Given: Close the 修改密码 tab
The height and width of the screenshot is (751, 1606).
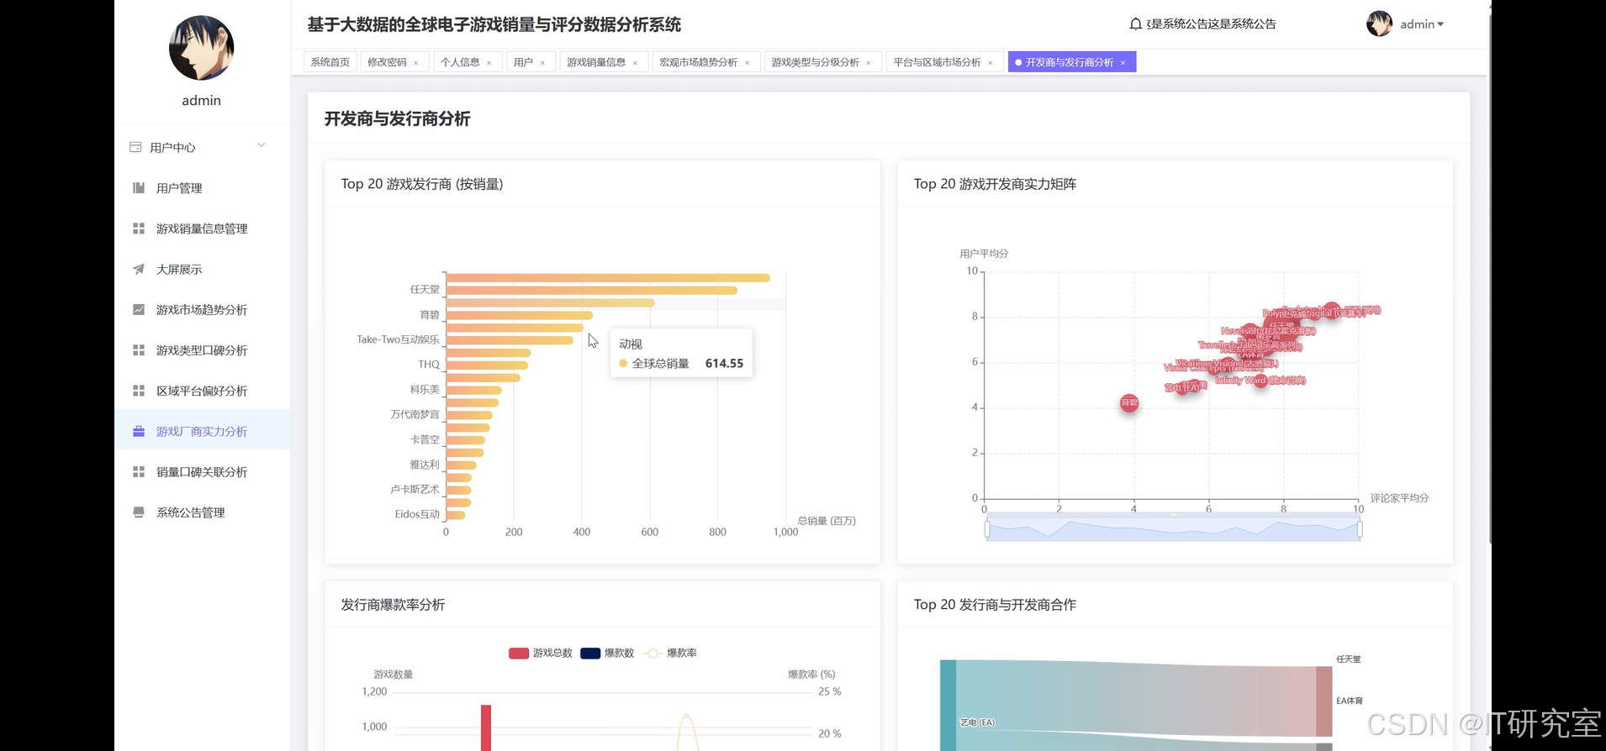Looking at the screenshot, I should 415,63.
